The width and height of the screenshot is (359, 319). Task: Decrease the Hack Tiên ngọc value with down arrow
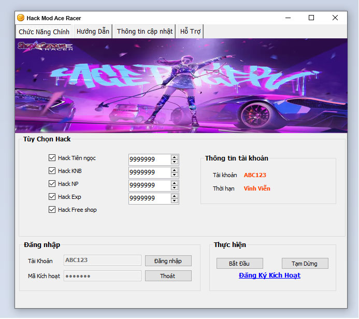175,162
